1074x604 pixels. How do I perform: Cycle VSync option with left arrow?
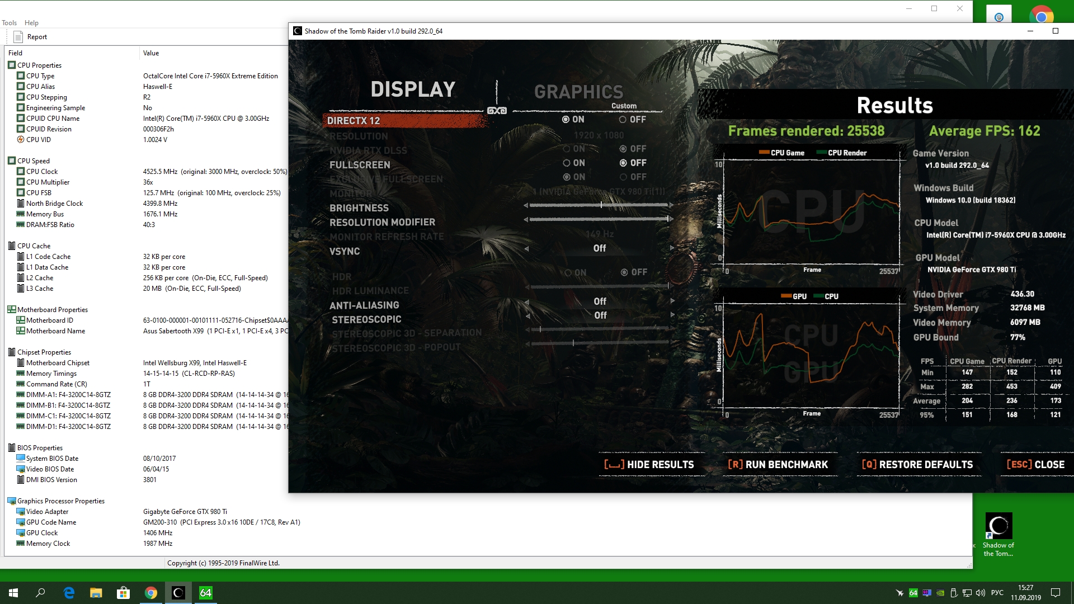pos(526,248)
